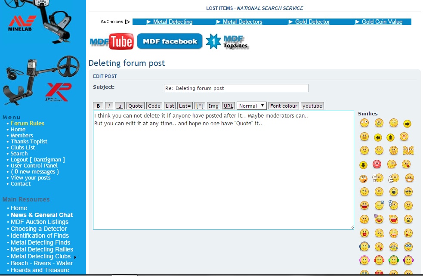Open the Gold Detector ad link

coord(309,22)
